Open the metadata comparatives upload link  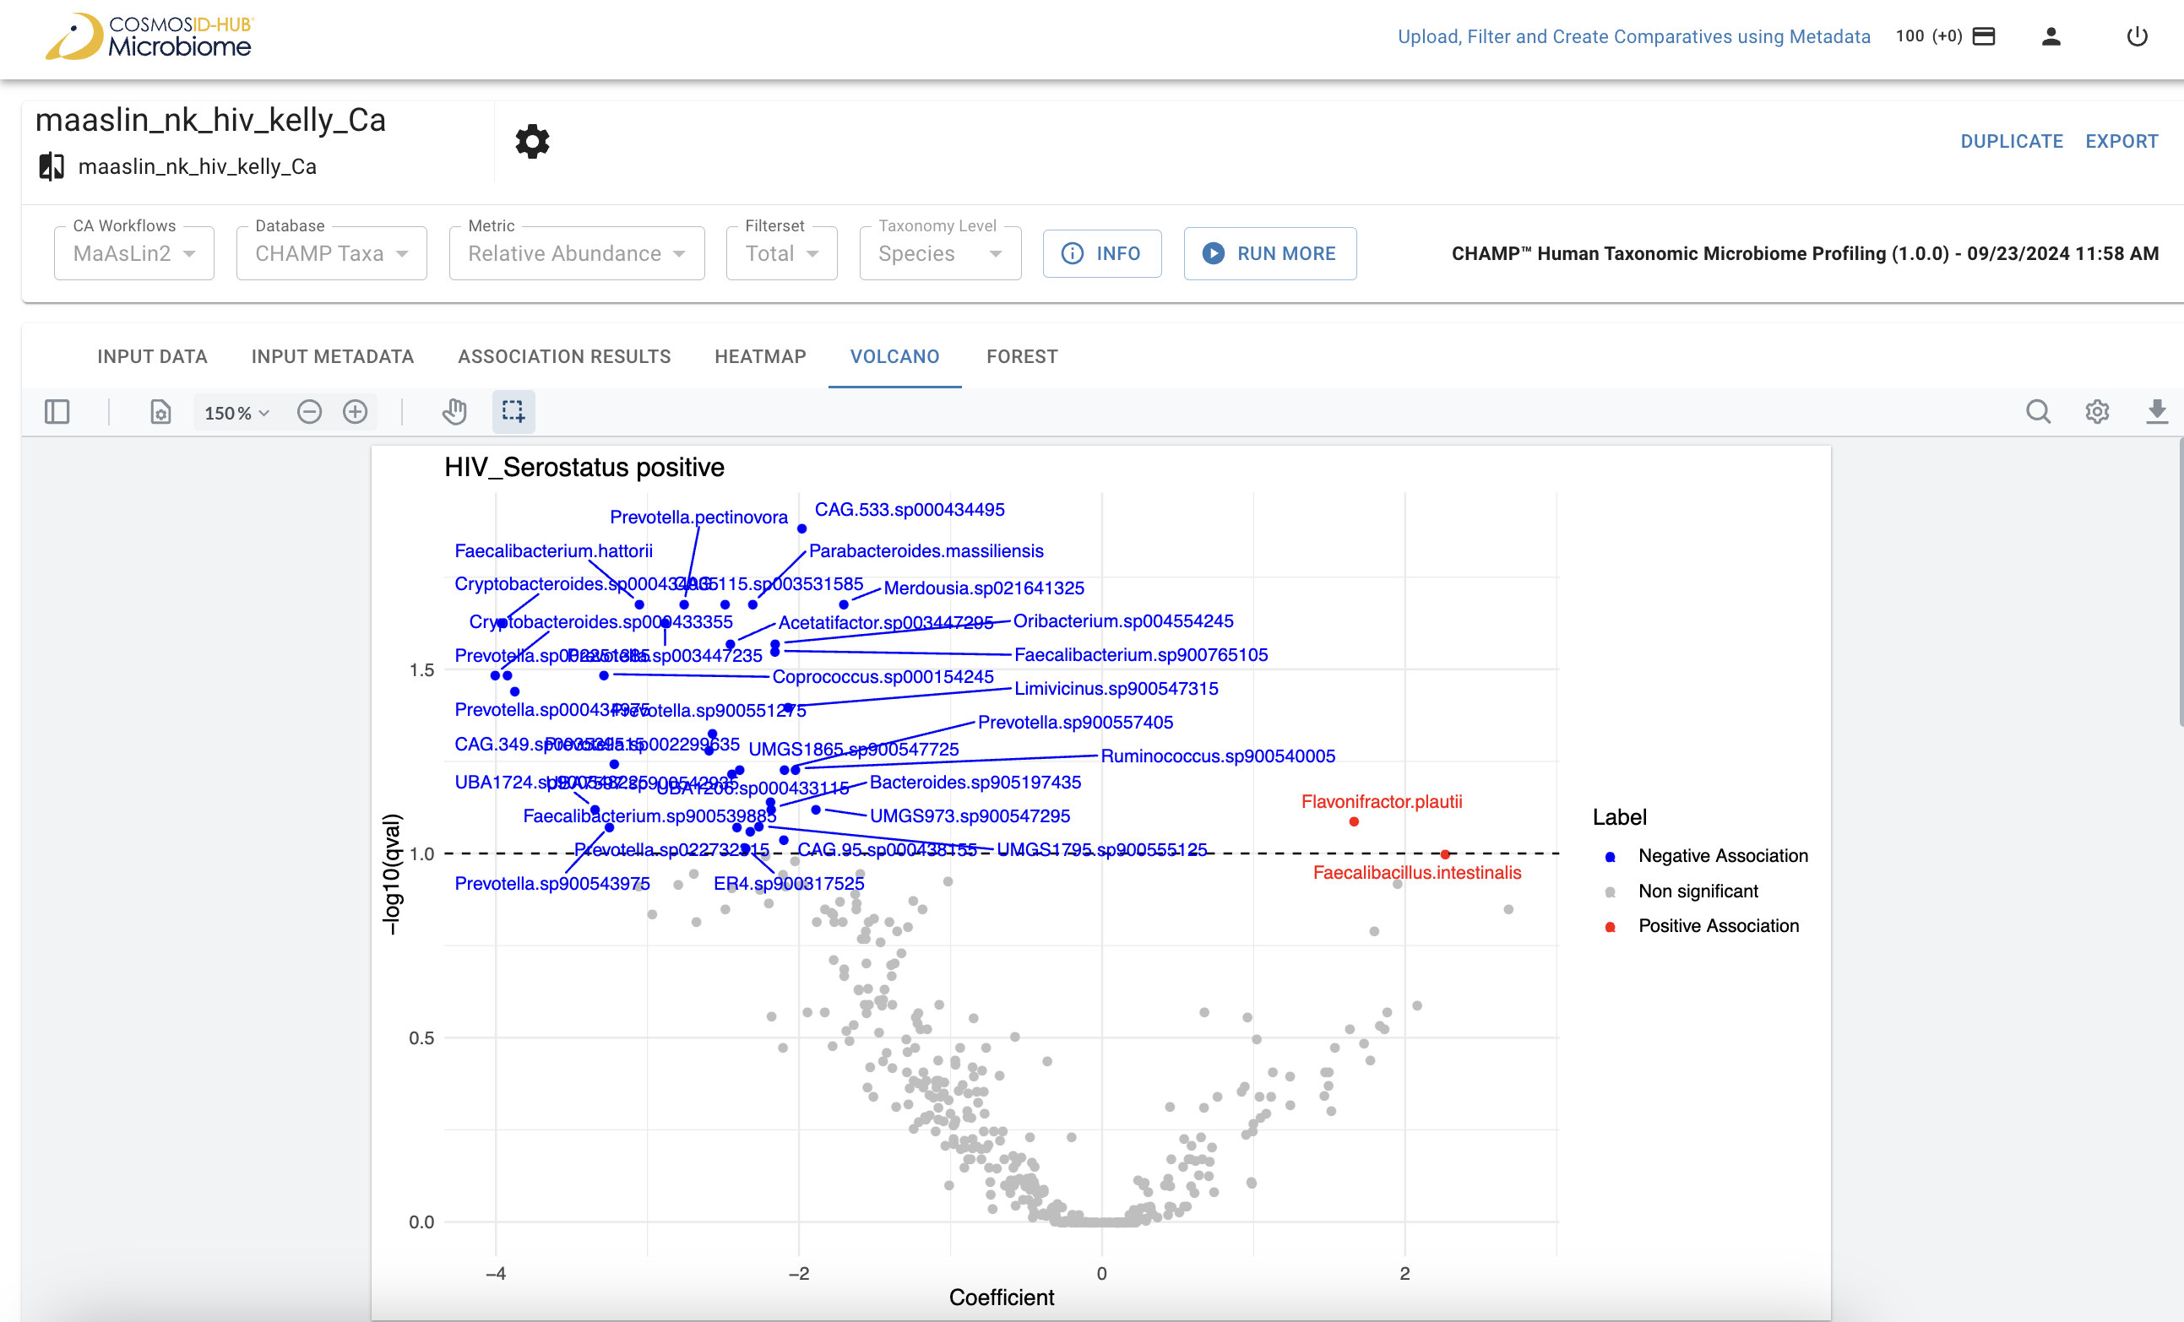pyautogui.click(x=1633, y=36)
